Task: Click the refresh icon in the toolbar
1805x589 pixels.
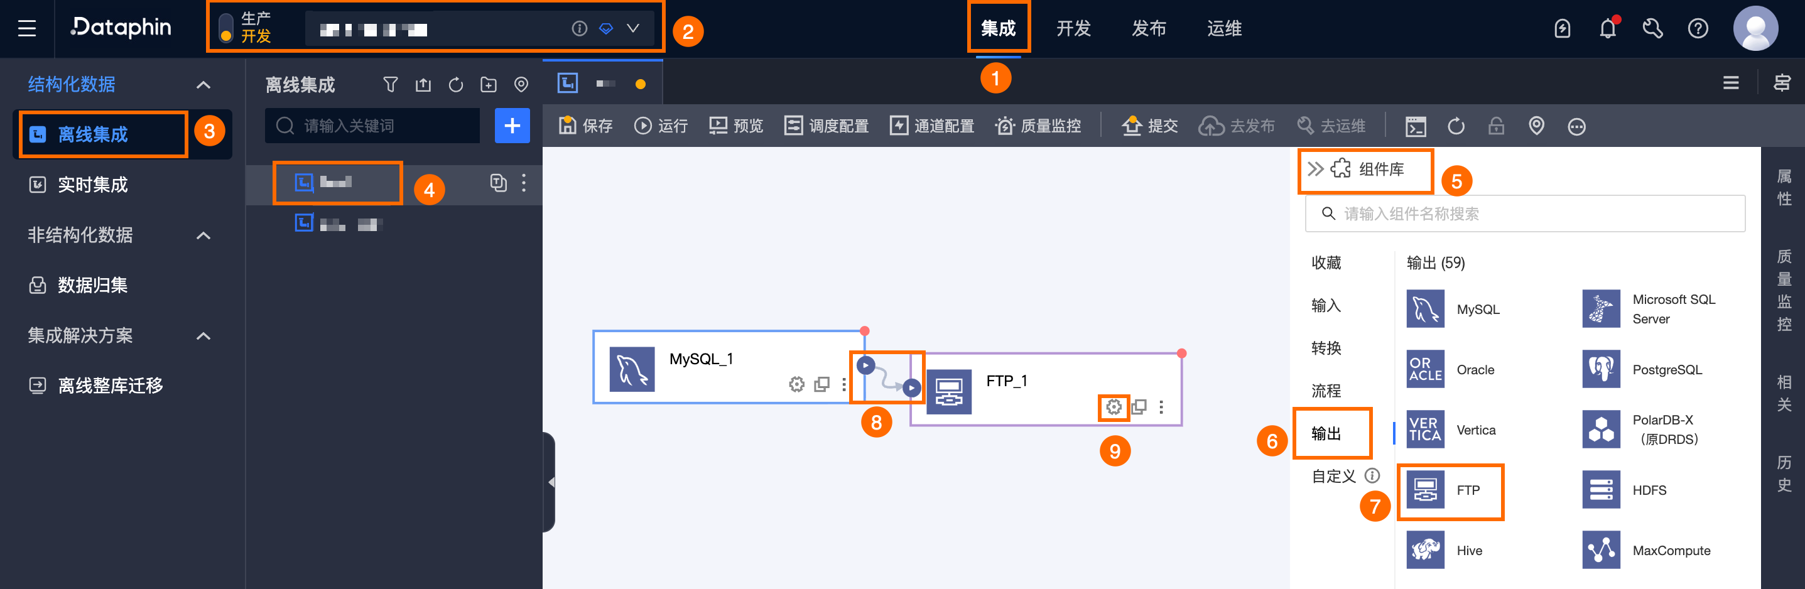Action: coord(1456,126)
